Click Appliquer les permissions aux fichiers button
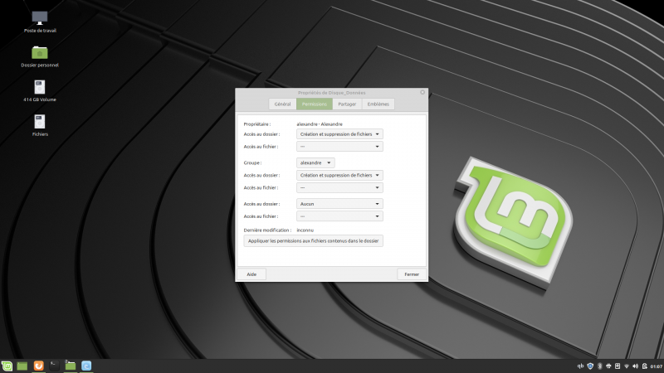 coord(314,241)
